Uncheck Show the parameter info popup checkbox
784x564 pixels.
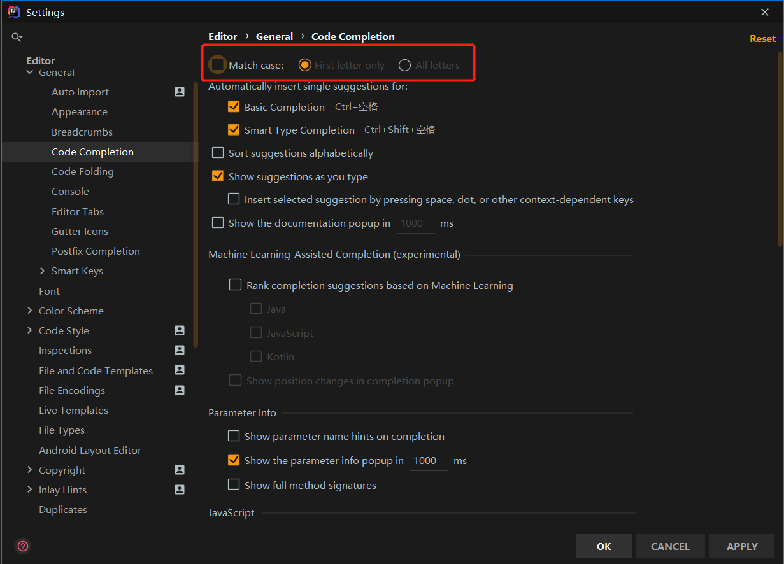point(234,460)
